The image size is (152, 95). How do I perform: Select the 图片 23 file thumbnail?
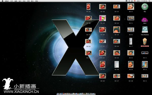click(x=103, y=64)
